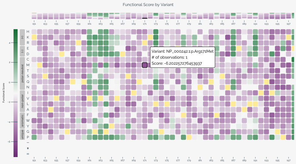This screenshot has width=296, height=164.
Task: Click the highlighted Arg171Met variant cell
Action: coord(145,65)
